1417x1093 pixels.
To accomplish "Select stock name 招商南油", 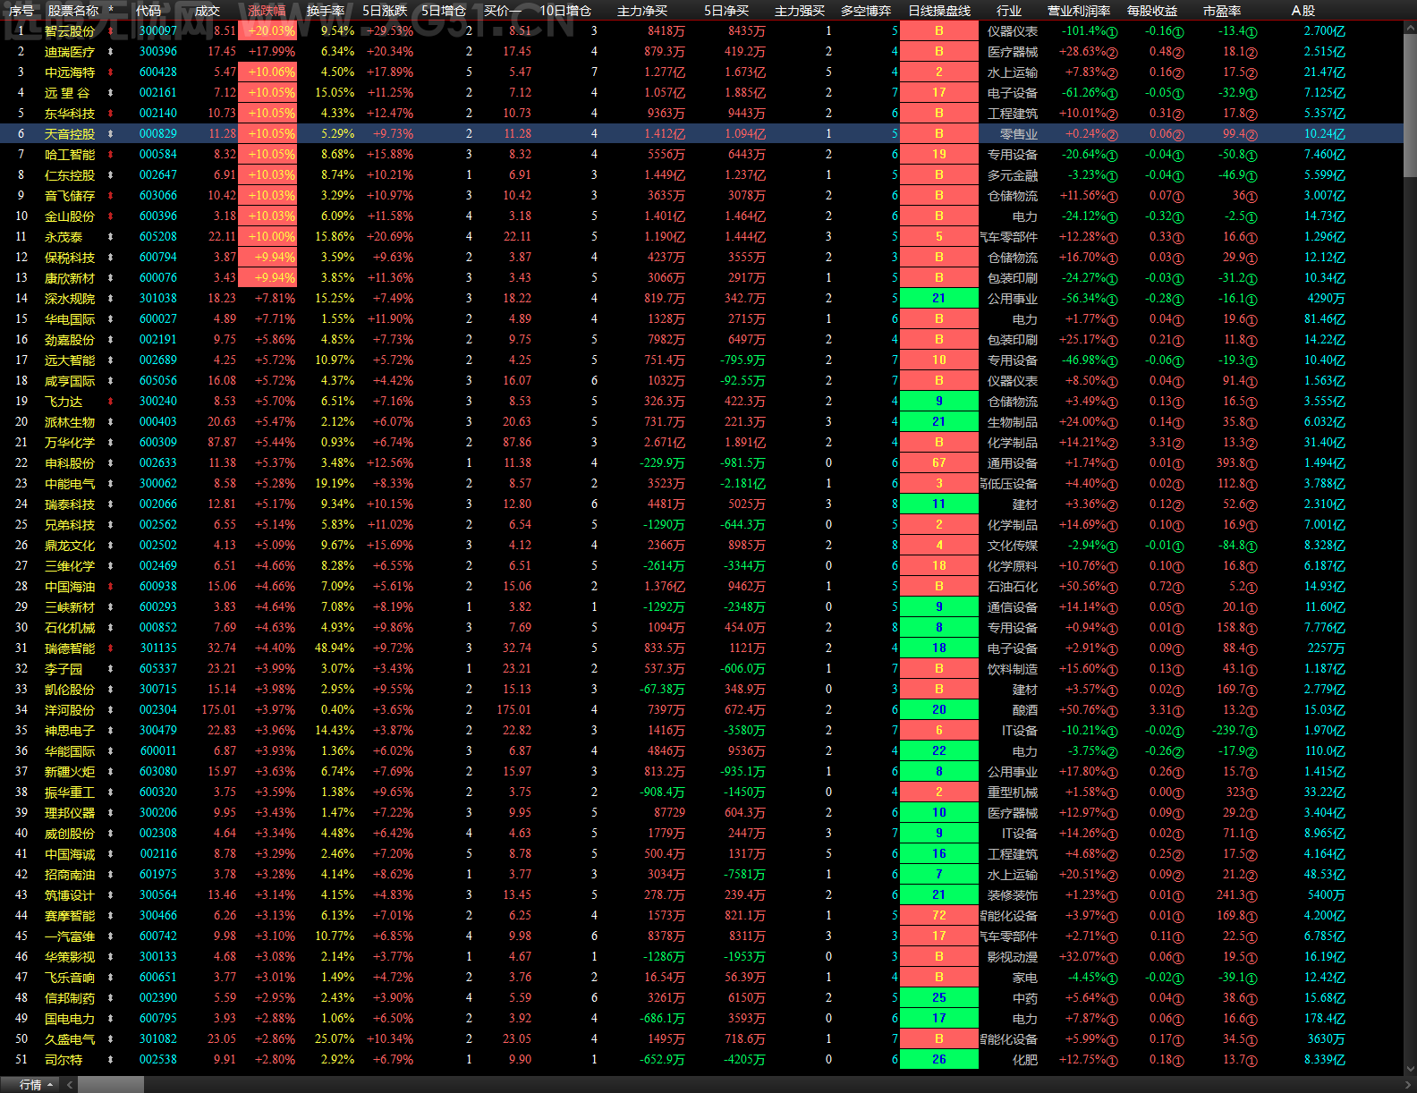I will [70, 875].
